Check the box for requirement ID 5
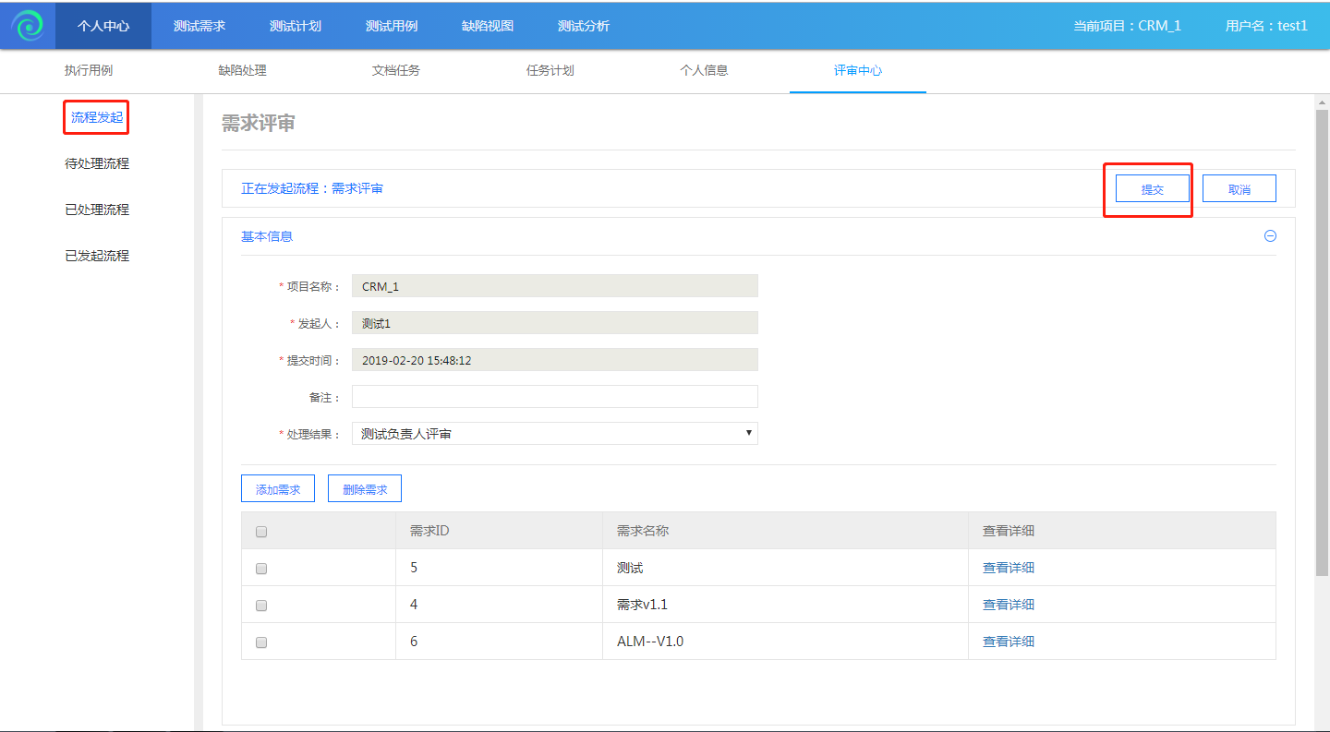This screenshot has width=1330, height=732. tap(261, 569)
